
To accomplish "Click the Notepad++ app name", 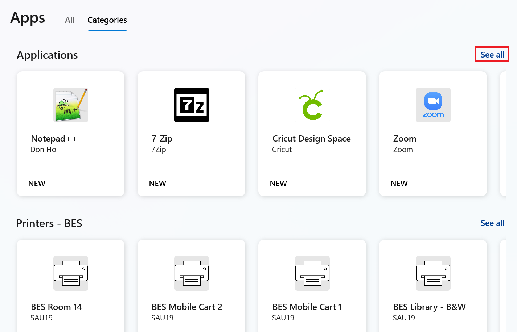I will [x=54, y=139].
